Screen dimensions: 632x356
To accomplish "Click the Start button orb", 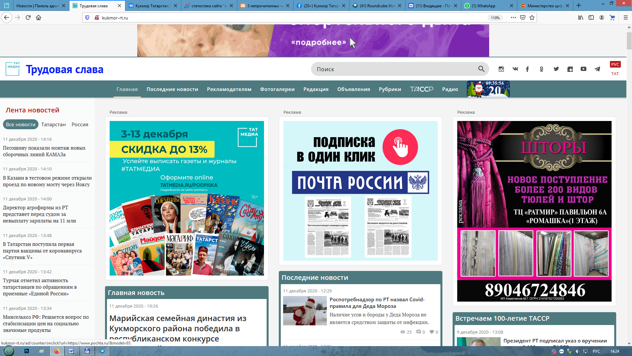I will pos(9,351).
